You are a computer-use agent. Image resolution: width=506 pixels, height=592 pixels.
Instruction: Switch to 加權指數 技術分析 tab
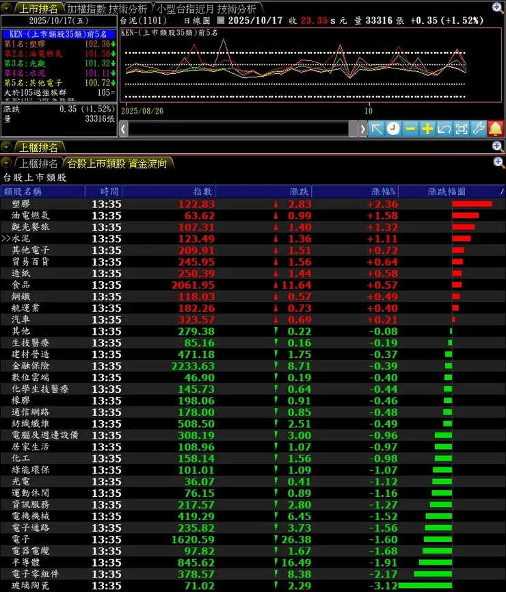107,8
